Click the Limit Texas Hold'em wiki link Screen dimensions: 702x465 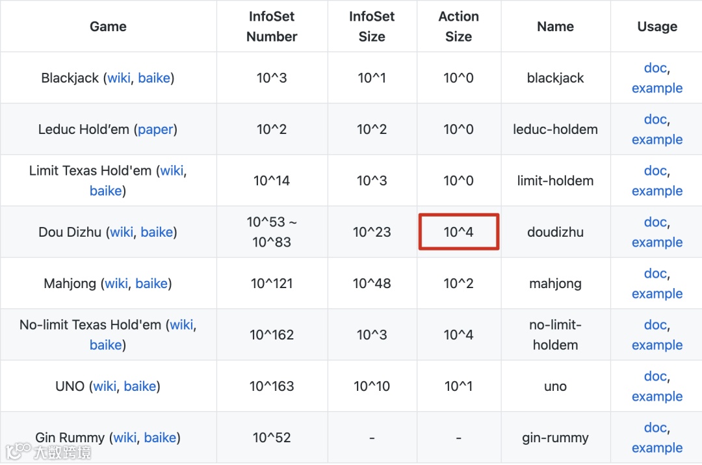tap(172, 171)
